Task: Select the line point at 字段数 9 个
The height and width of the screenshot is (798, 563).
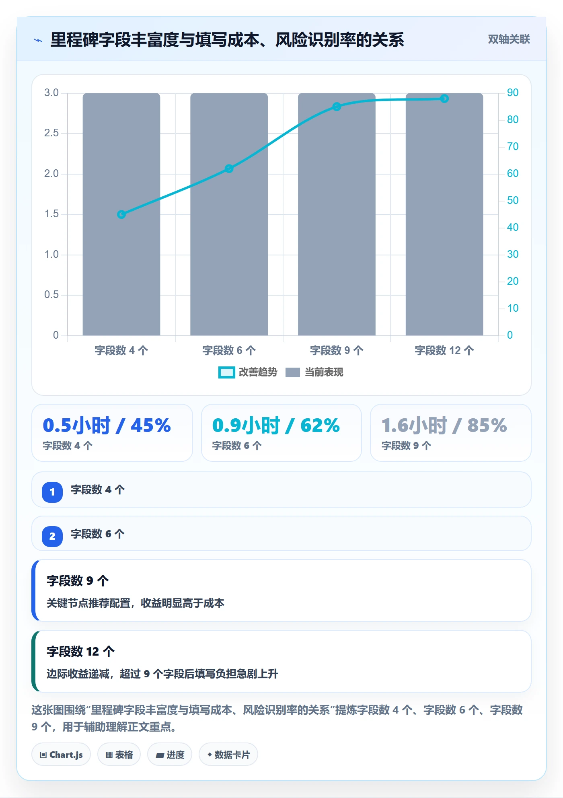Action: (x=337, y=107)
